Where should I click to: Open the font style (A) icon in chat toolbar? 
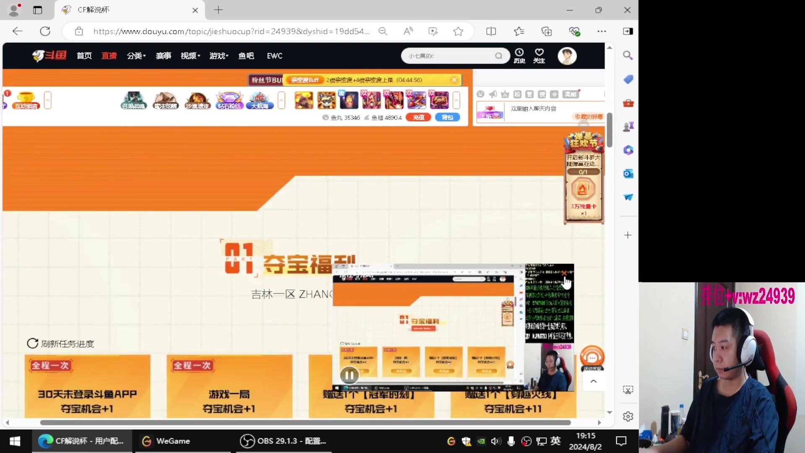pos(505,94)
